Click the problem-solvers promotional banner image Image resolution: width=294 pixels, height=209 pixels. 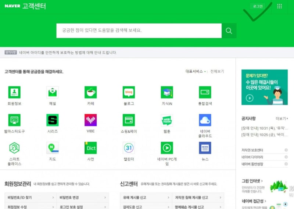point(264,87)
